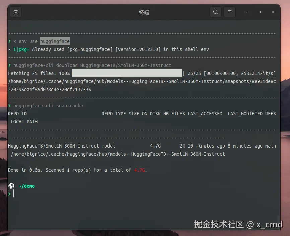
Task: Click the text cursor on the input line
Action: coord(14,194)
